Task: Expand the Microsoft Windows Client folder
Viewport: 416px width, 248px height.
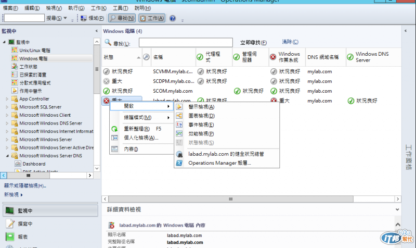Action: point(7,115)
